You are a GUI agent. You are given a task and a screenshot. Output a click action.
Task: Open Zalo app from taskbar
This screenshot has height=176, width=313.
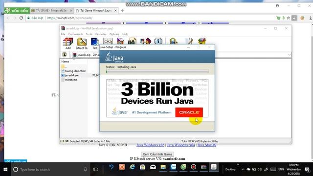(x=173, y=167)
